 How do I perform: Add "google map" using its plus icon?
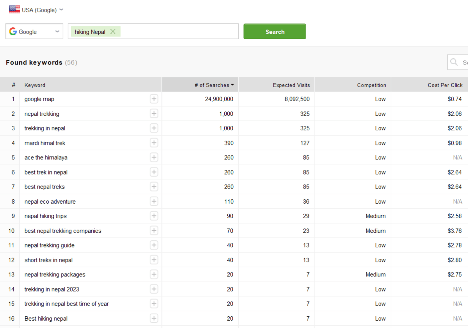pos(154,99)
